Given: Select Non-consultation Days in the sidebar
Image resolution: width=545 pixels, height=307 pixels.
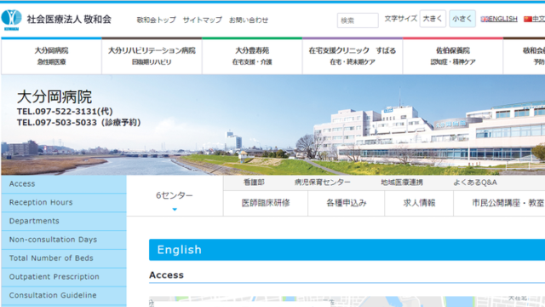Looking at the screenshot, I should [64, 240].
